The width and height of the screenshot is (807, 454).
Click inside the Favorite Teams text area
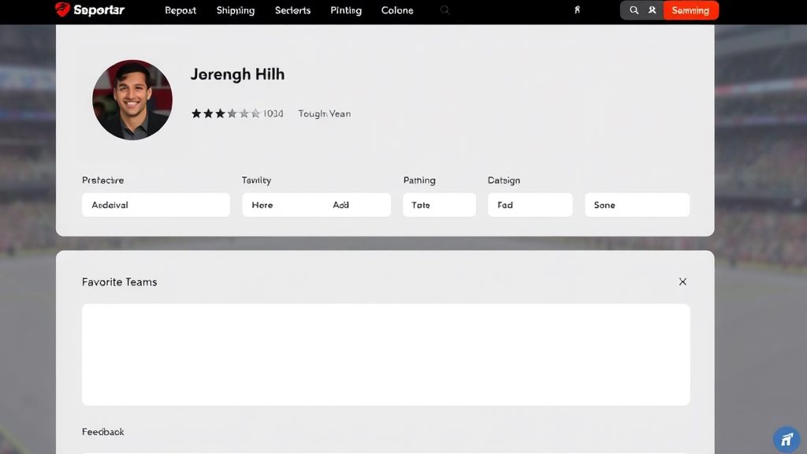tap(386, 355)
